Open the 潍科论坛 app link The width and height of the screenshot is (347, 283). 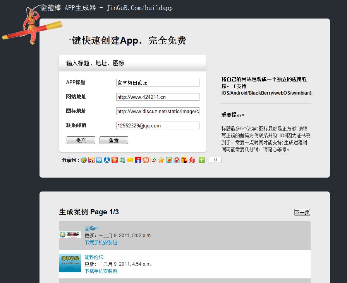[94, 257]
